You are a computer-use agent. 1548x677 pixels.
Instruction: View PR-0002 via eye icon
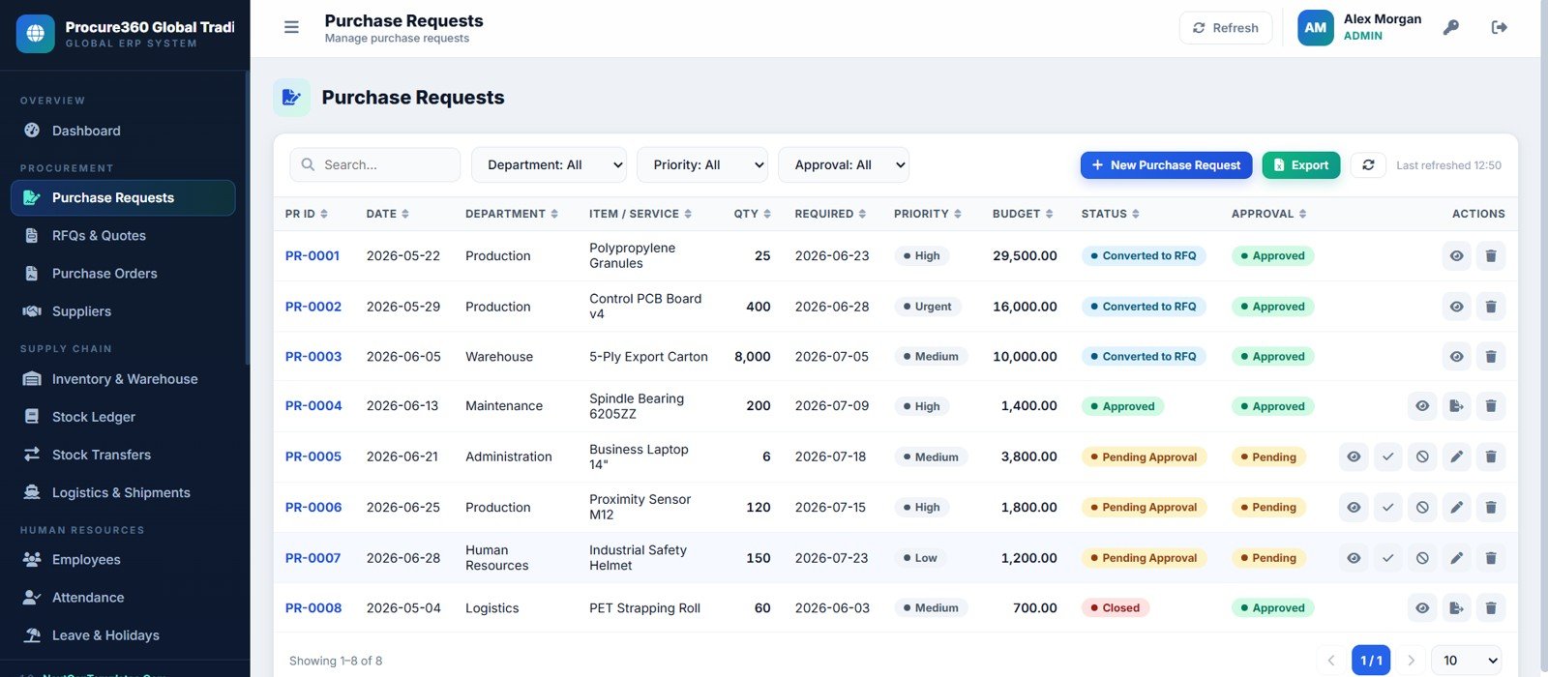(1456, 307)
